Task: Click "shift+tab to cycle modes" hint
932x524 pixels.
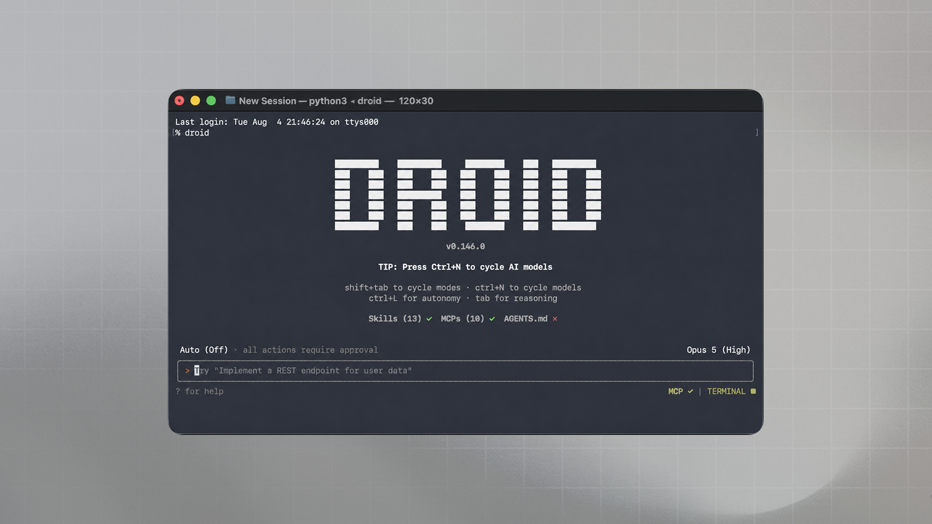Action: 403,288
